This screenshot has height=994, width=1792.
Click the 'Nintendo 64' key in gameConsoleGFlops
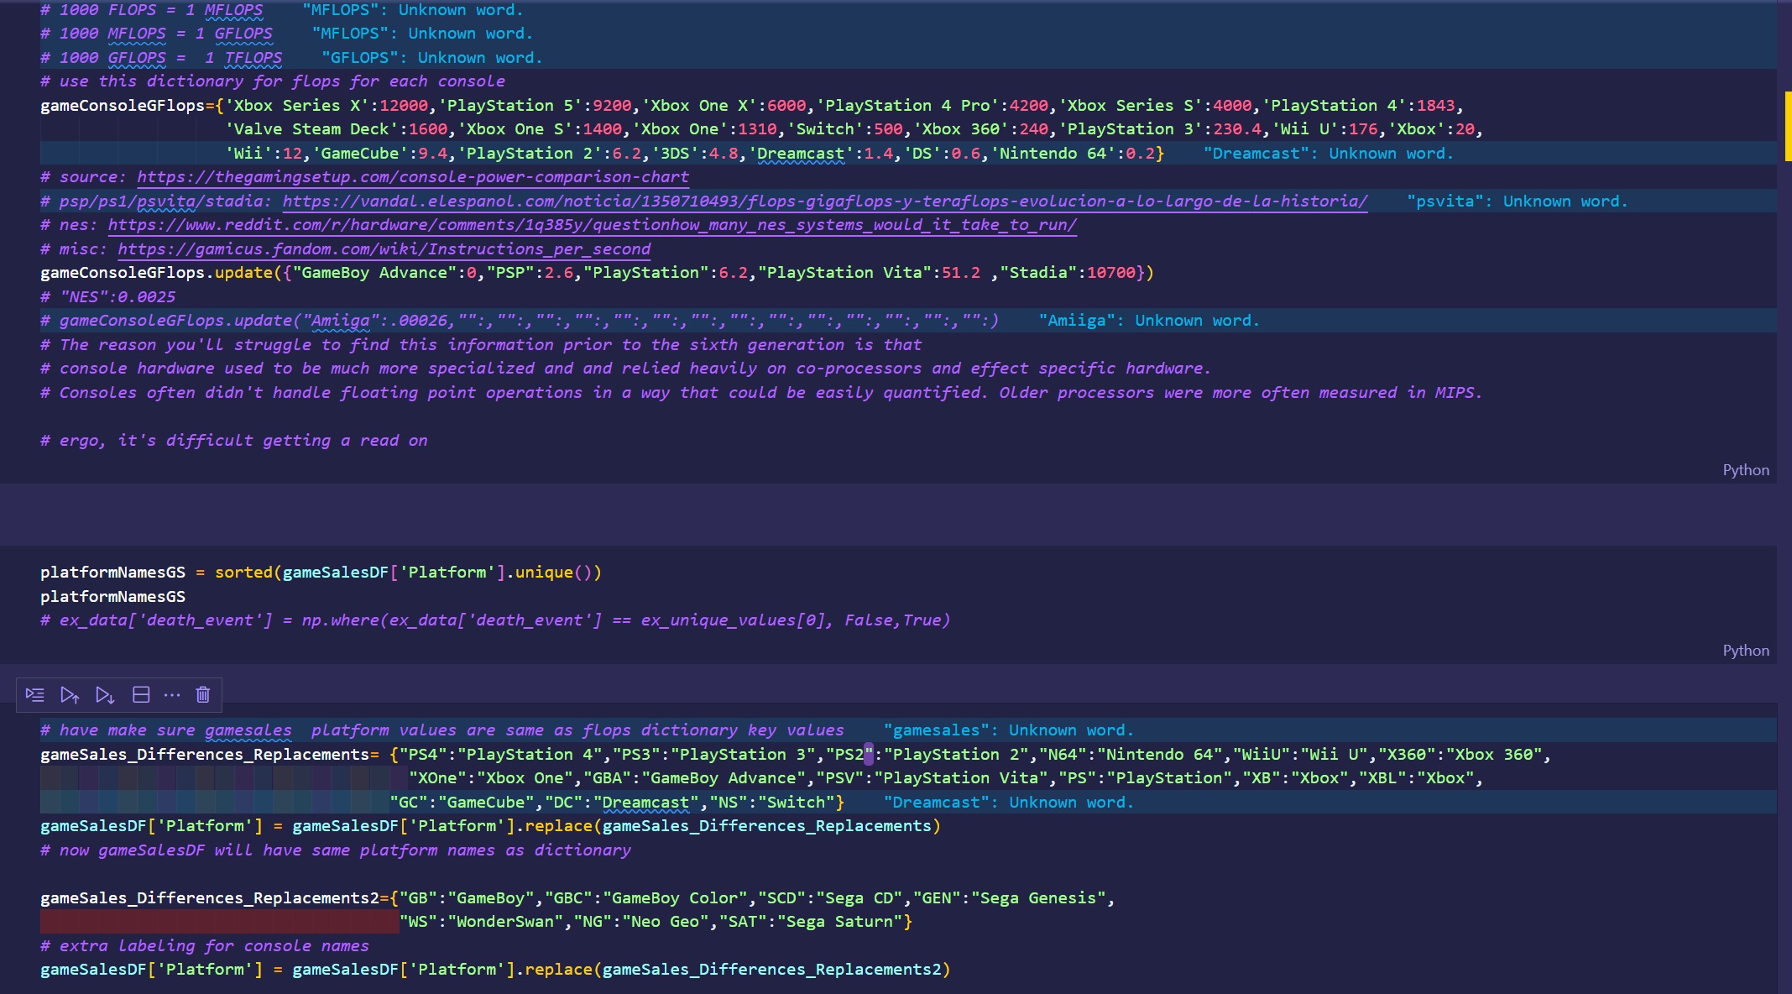click(x=1053, y=154)
